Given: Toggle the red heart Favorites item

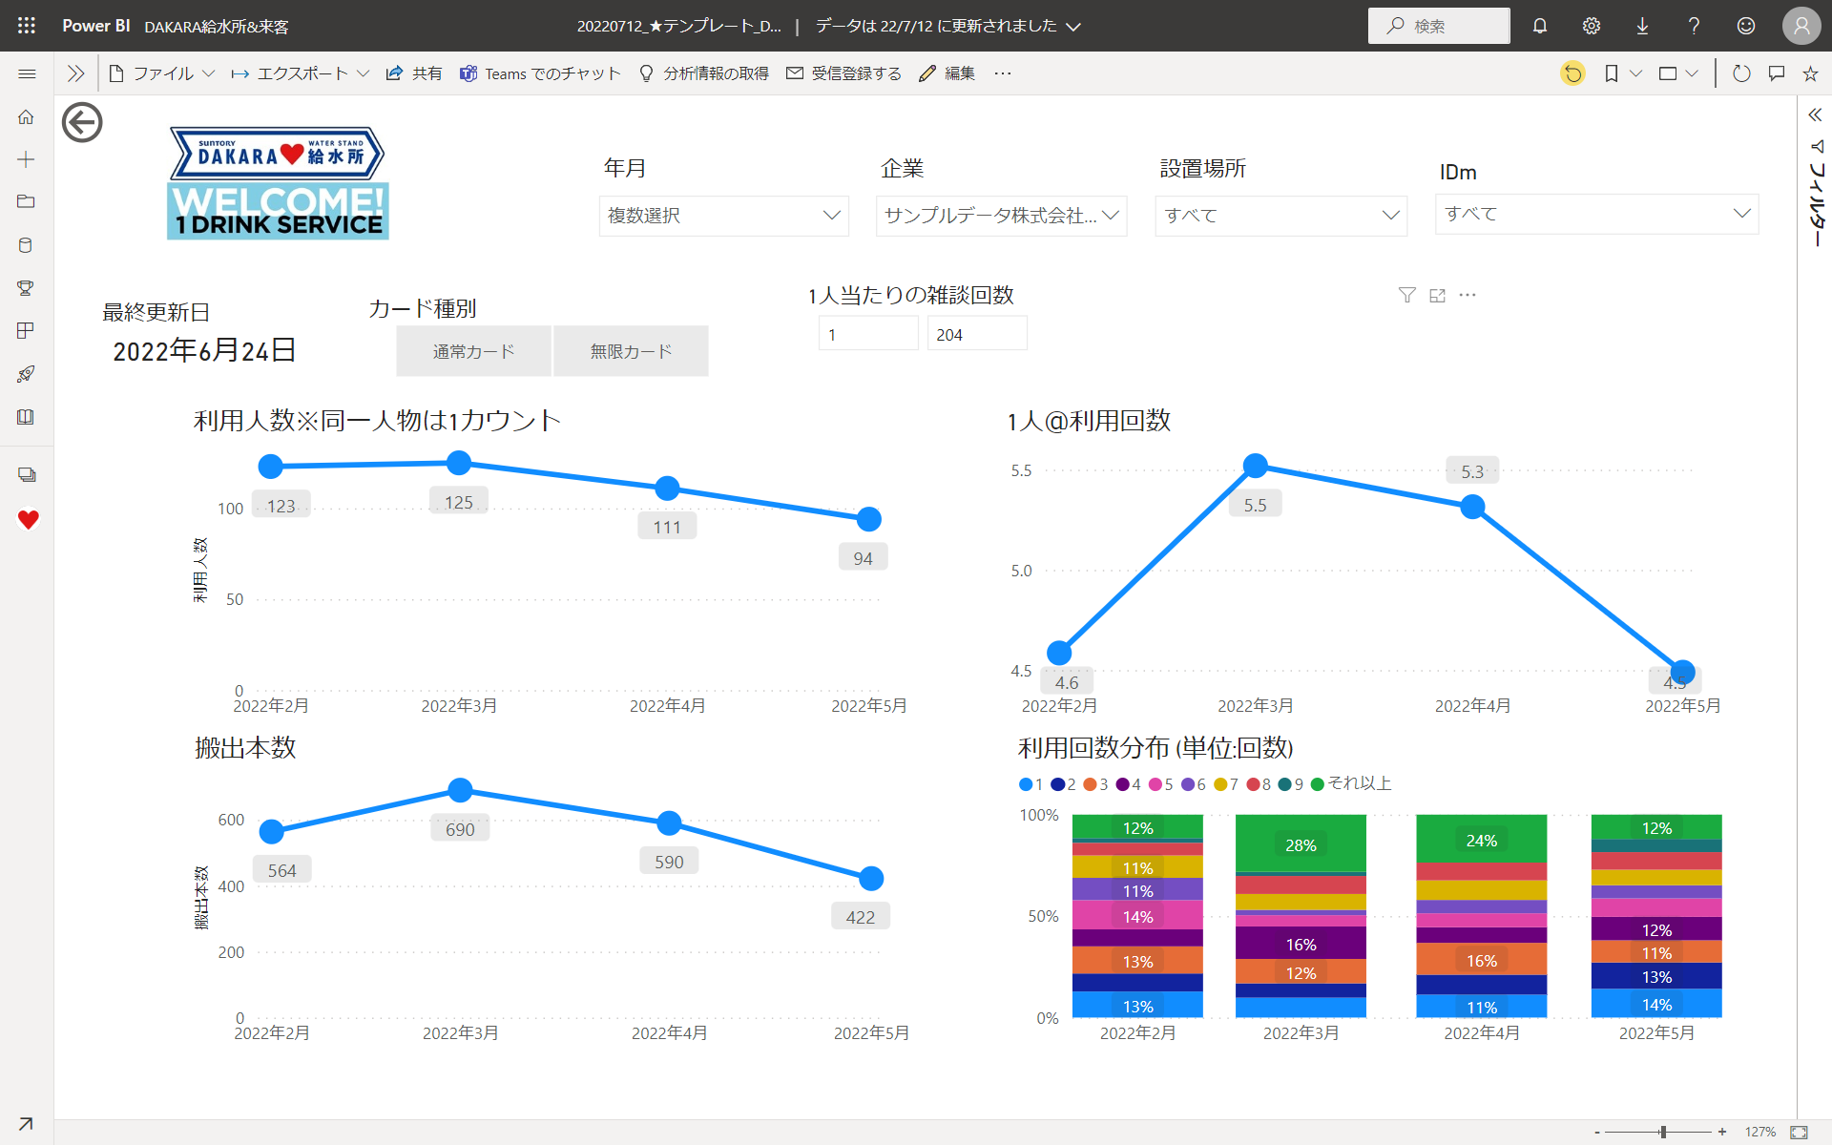Looking at the screenshot, I should tap(26, 521).
